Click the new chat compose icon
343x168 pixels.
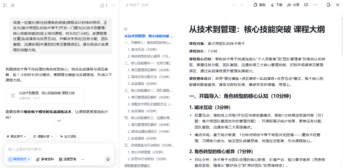point(13,5)
